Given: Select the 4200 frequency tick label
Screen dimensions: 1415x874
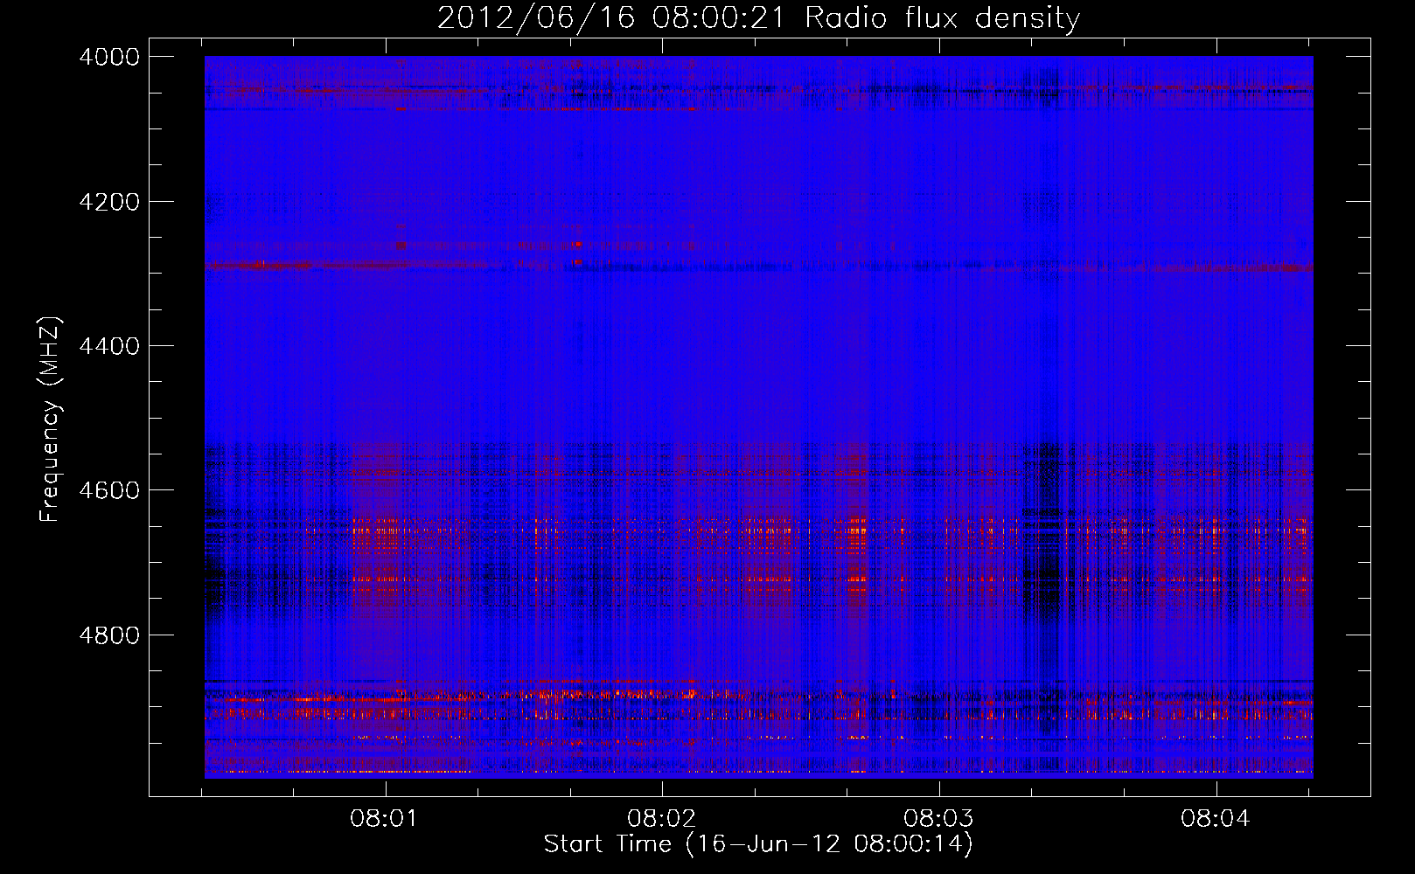Looking at the screenshot, I should click(109, 202).
